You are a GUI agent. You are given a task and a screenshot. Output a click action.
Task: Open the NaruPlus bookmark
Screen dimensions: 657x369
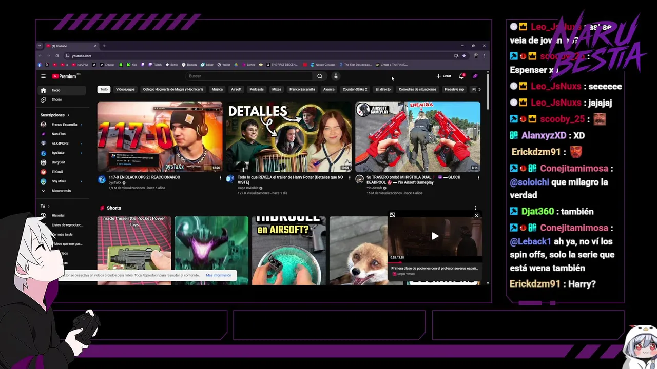pos(81,65)
